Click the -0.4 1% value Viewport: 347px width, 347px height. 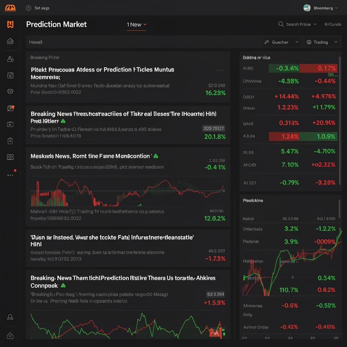click(215, 167)
